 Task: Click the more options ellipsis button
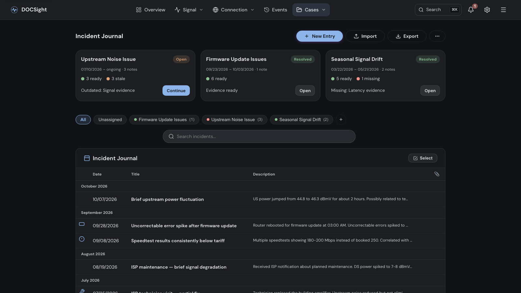point(437,36)
